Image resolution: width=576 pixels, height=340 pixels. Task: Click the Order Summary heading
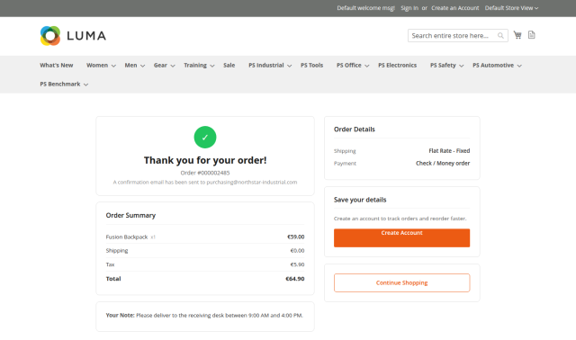pos(130,215)
